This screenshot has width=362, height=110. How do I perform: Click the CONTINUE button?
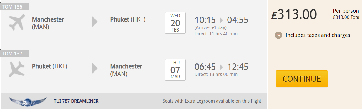click(x=302, y=79)
